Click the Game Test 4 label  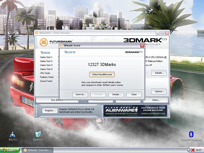(46, 69)
